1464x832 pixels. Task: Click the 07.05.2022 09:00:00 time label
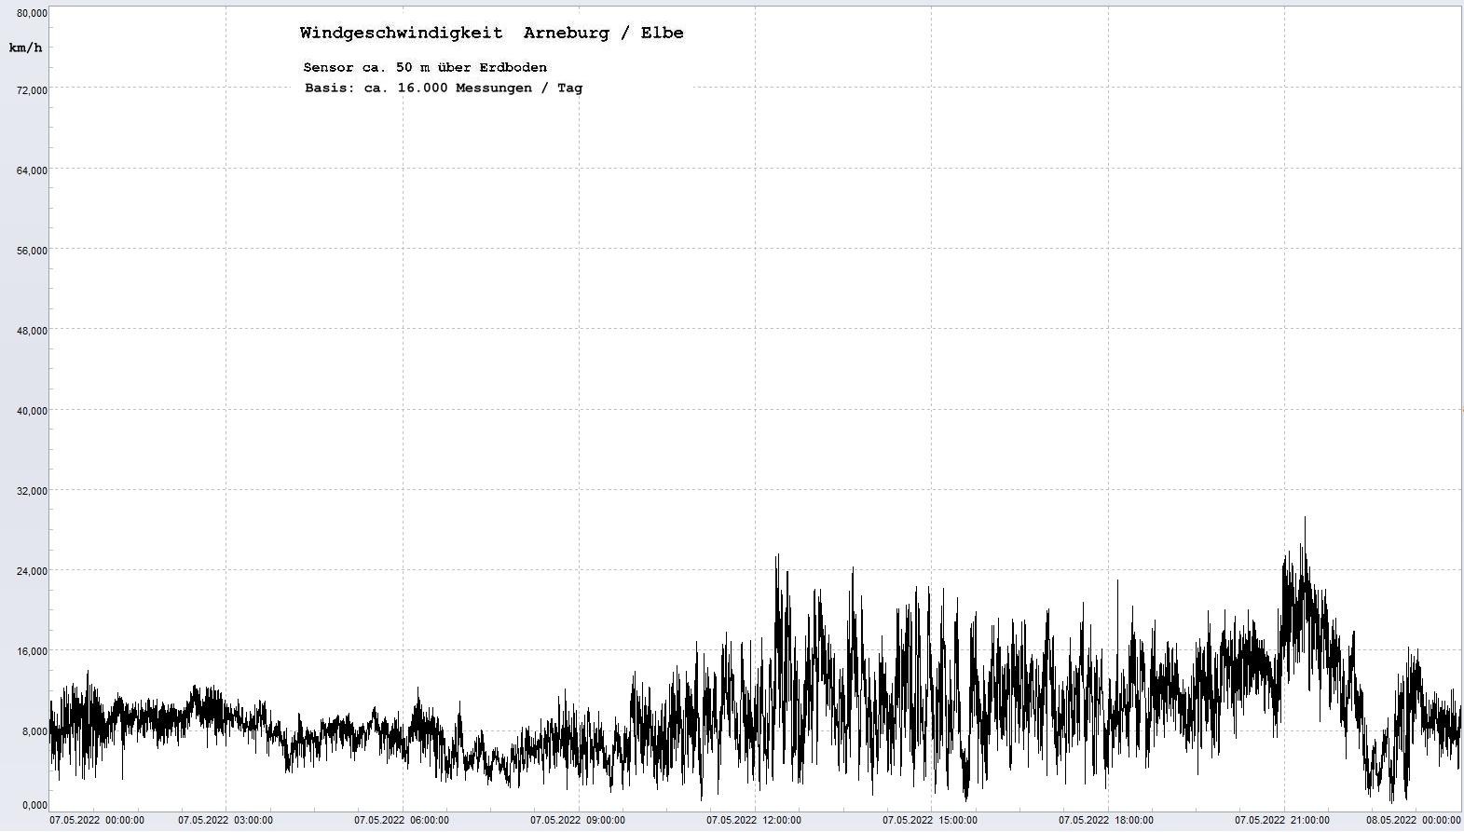(578, 821)
